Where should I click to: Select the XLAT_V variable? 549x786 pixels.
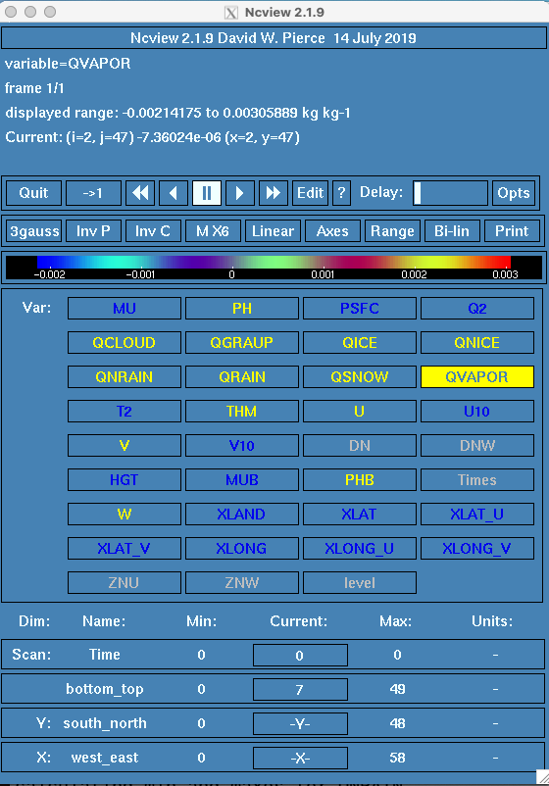[125, 549]
